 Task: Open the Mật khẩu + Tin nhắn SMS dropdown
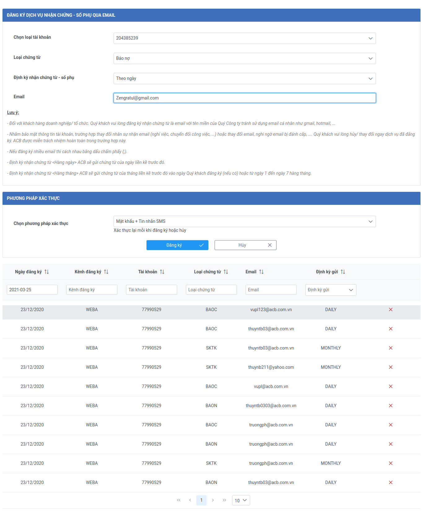(x=244, y=222)
